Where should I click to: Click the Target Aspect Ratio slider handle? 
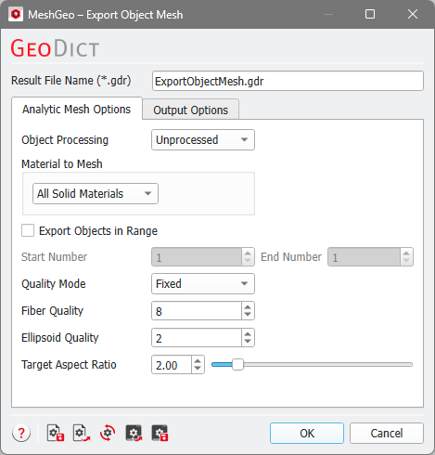(237, 365)
